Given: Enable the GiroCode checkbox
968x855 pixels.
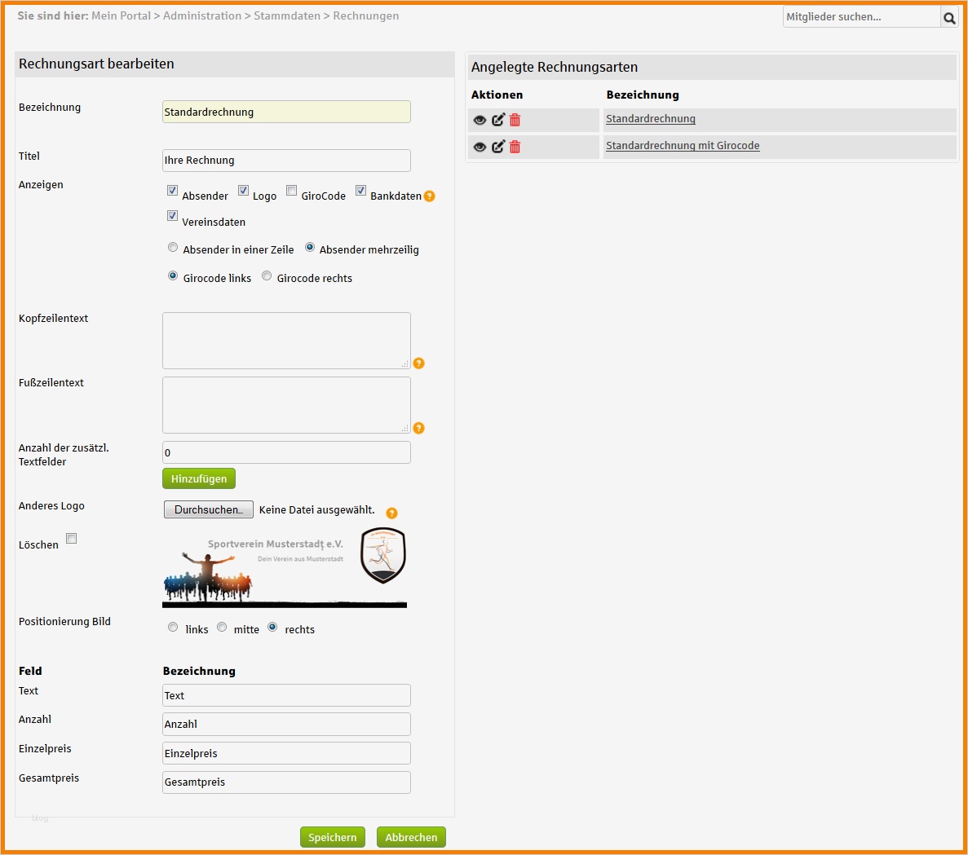Looking at the screenshot, I should point(291,191).
